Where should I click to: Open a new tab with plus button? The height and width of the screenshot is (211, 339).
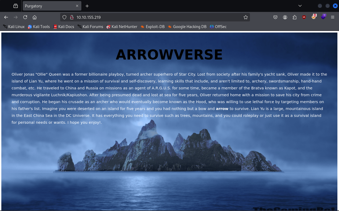(87, 6)
